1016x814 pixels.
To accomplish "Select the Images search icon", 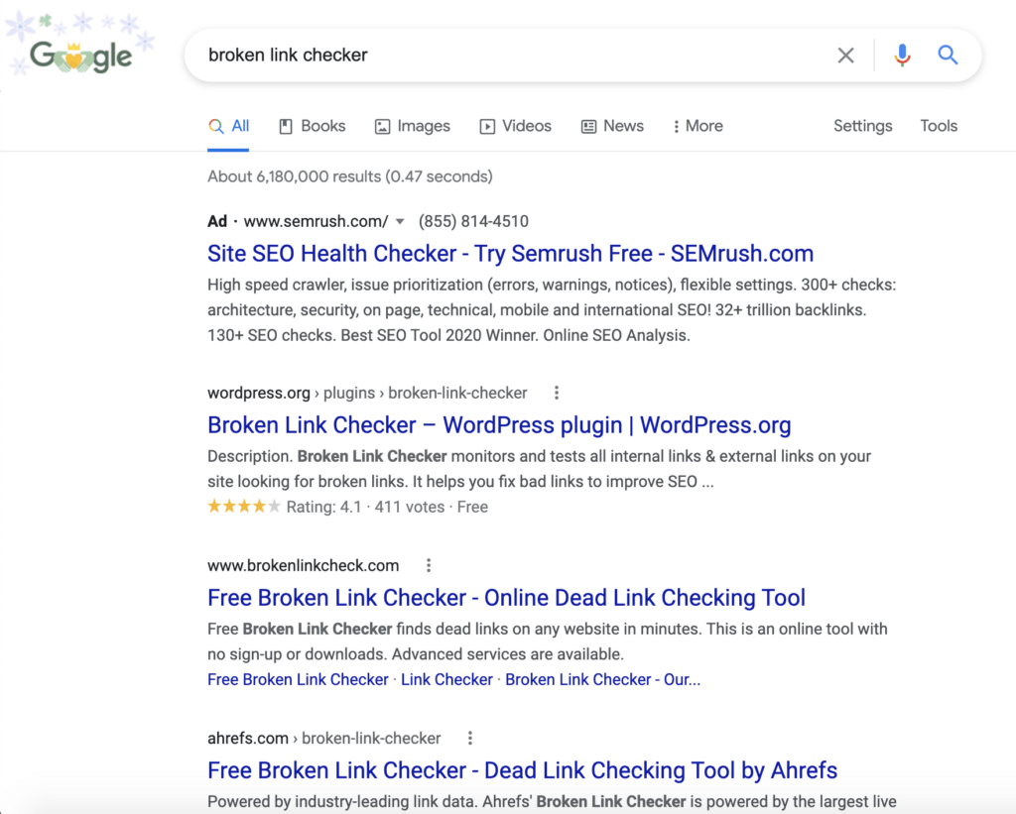I will coord(382,126).
